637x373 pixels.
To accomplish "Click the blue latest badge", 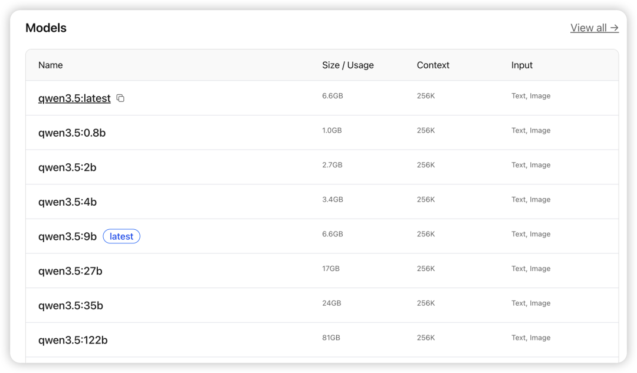I will [x=122, y=236].
